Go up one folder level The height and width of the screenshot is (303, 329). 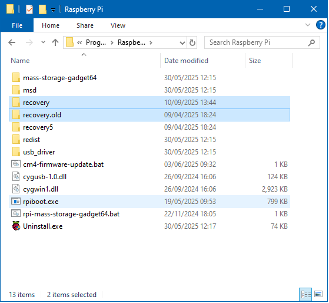coord(55,42)
